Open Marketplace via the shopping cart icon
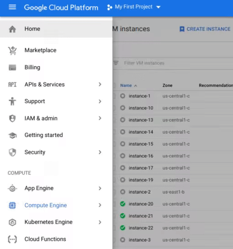 12,50
